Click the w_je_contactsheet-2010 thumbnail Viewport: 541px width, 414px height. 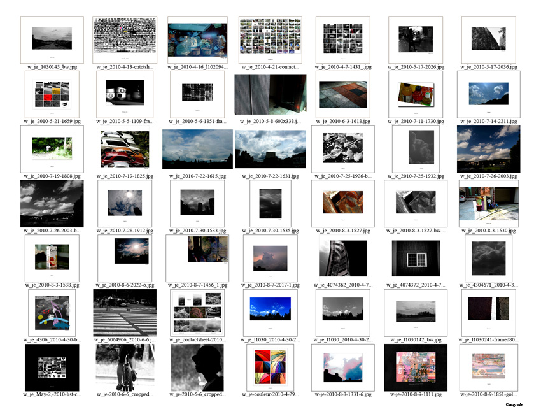(x=197, y=313)
